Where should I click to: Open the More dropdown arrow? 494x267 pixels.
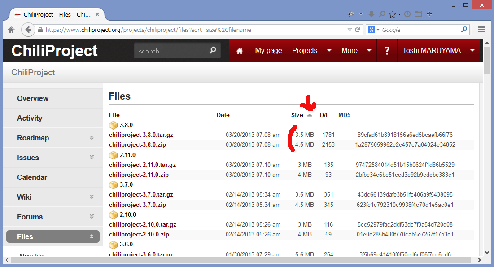369,50
